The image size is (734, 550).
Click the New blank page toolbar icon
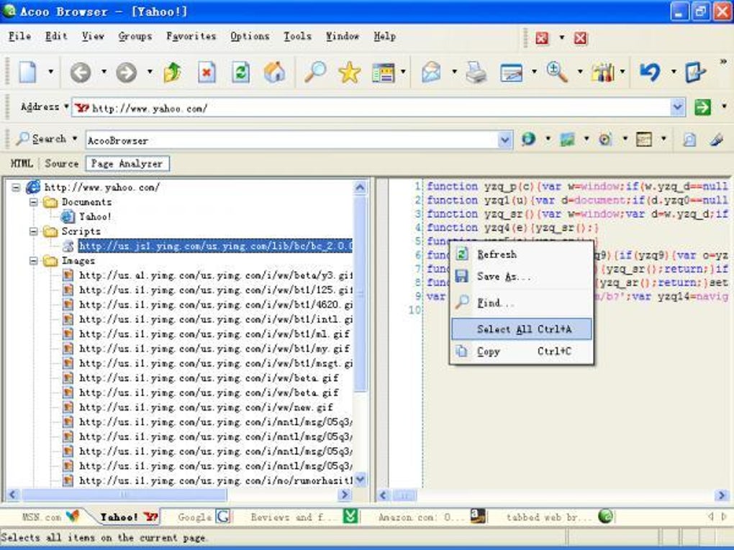(27, 73)
